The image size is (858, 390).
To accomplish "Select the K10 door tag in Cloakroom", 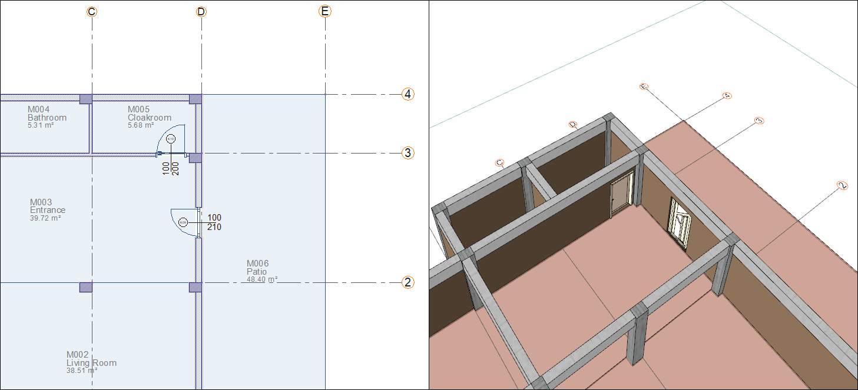I will [171, 139].
